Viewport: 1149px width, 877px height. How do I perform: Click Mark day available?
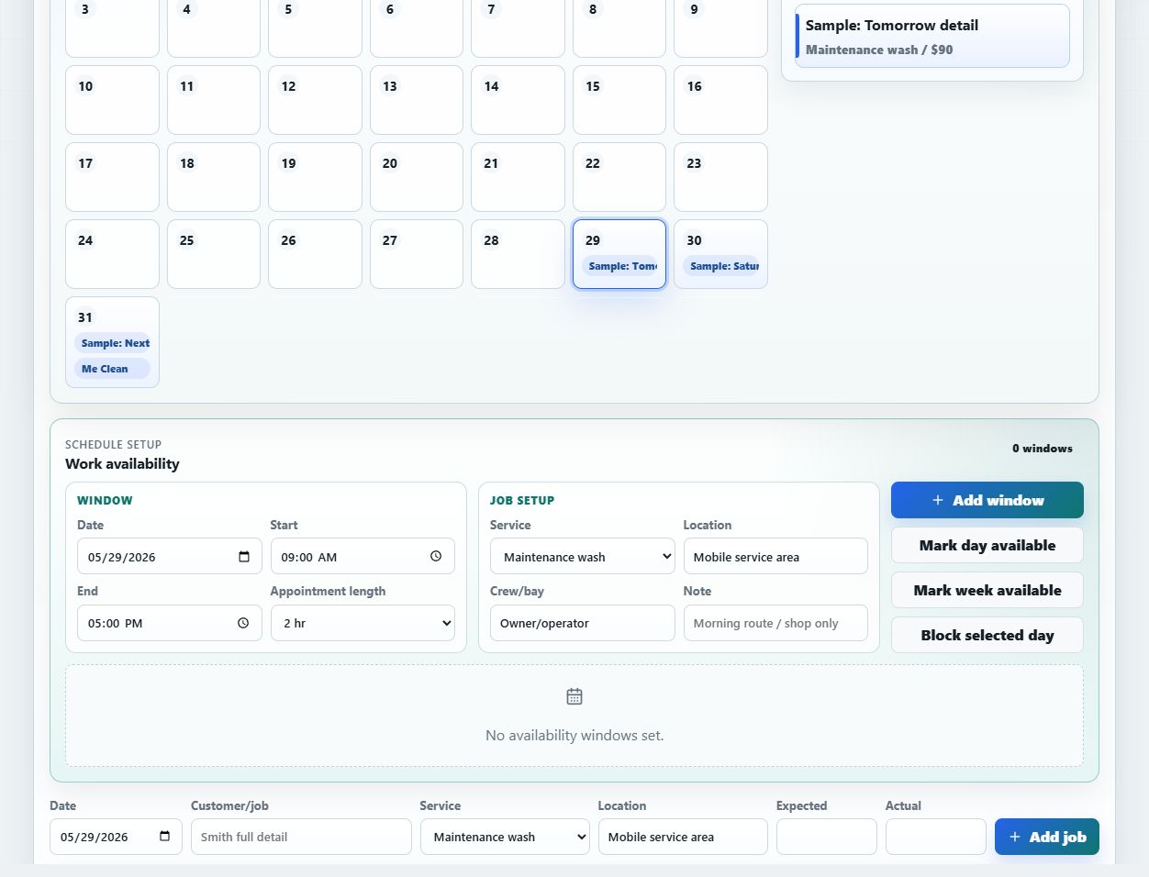(x=987, y=545)
